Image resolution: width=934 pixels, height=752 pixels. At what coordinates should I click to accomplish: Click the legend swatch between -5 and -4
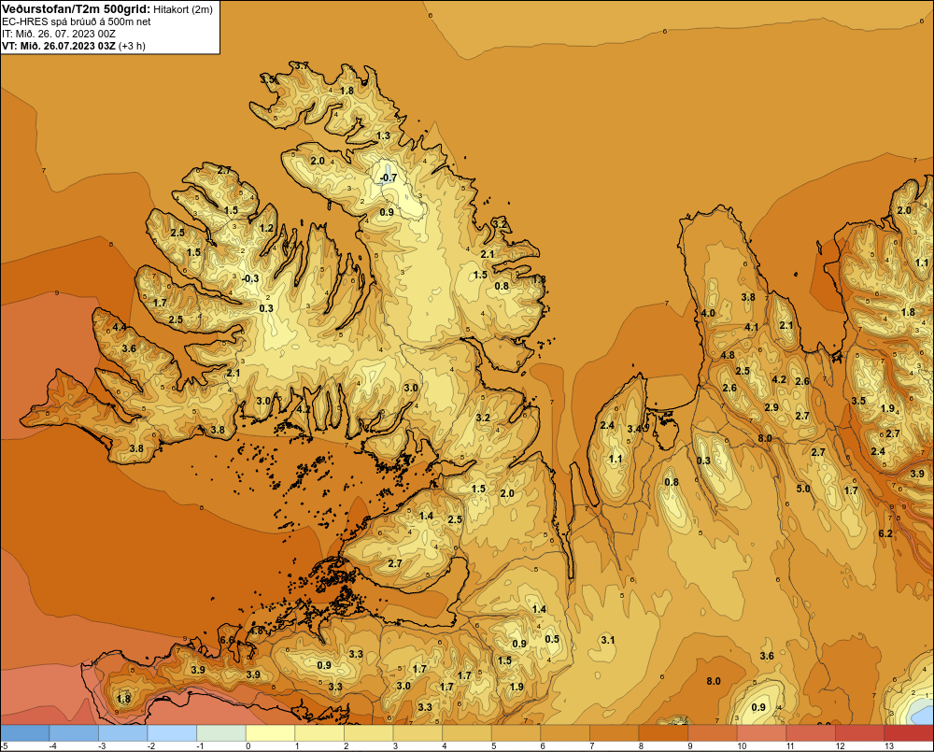(25, 733)
